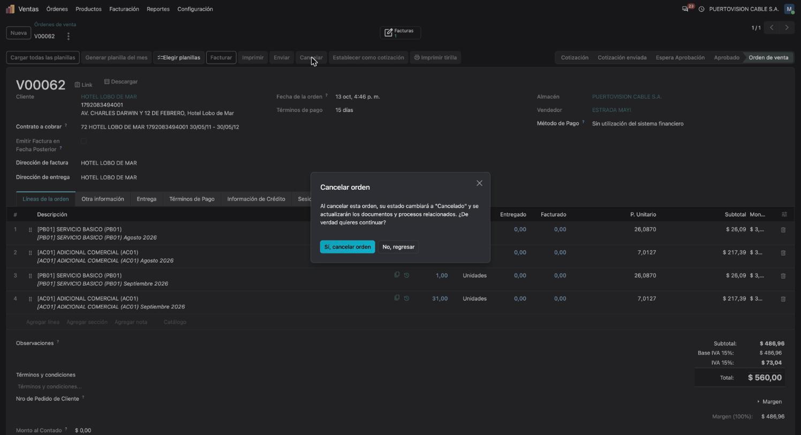Click Cargar todas las planillas
Screen dimensions: 801x435
(x=43, y=58)
